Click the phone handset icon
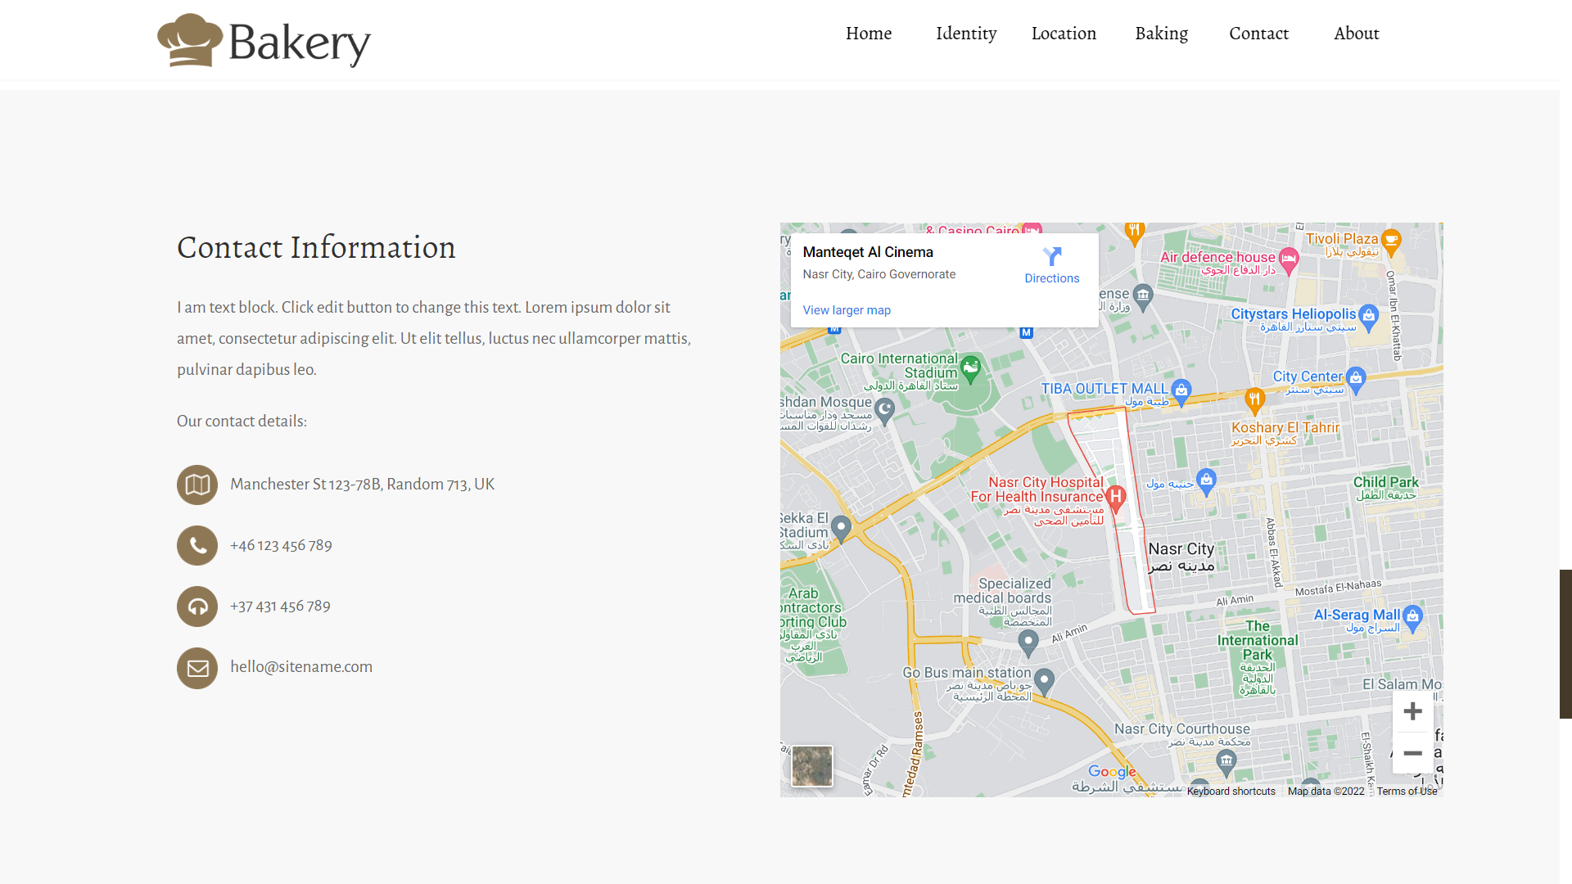 point(197,546)
